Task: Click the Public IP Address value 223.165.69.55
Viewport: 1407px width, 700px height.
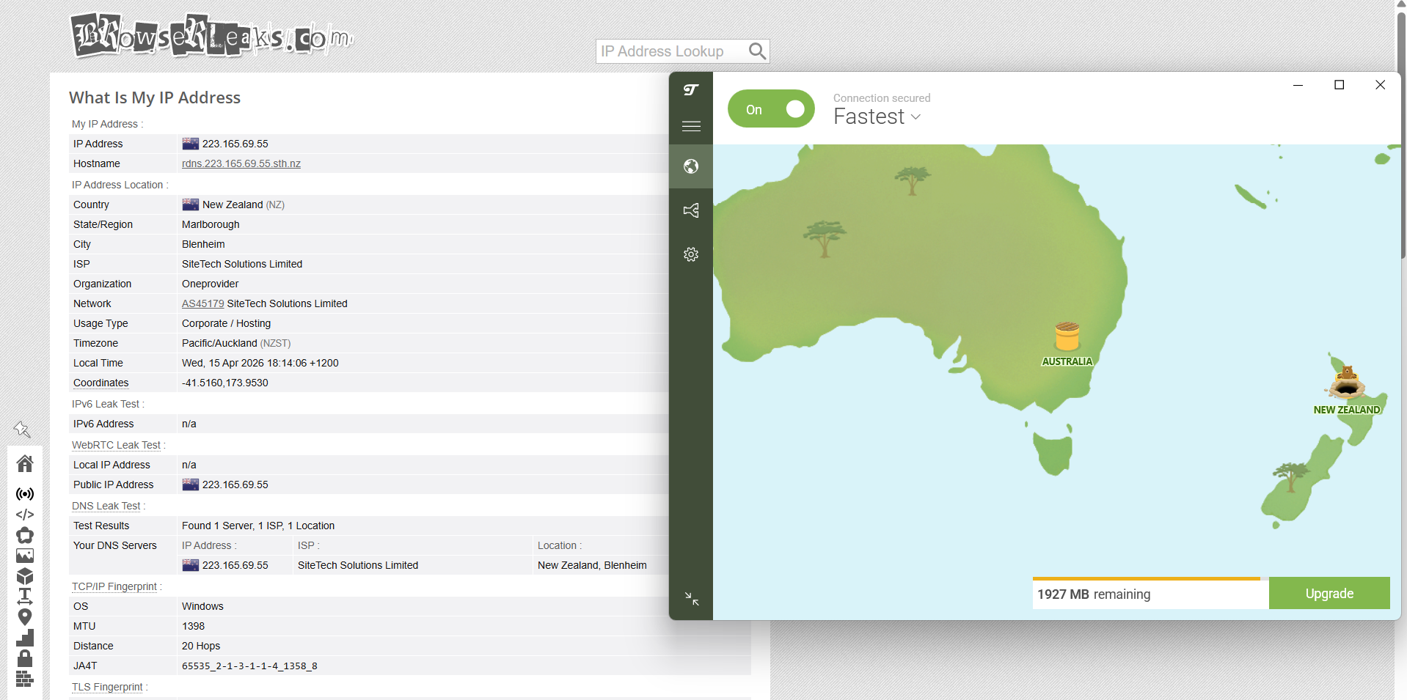Action: pyautogui.click(x=235, y=485)
